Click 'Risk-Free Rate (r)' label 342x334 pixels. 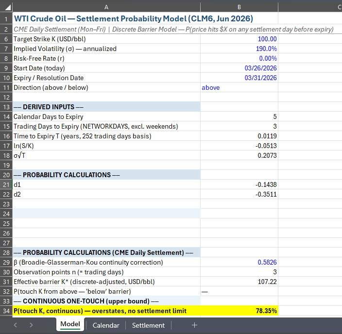(x=39, y=58)
